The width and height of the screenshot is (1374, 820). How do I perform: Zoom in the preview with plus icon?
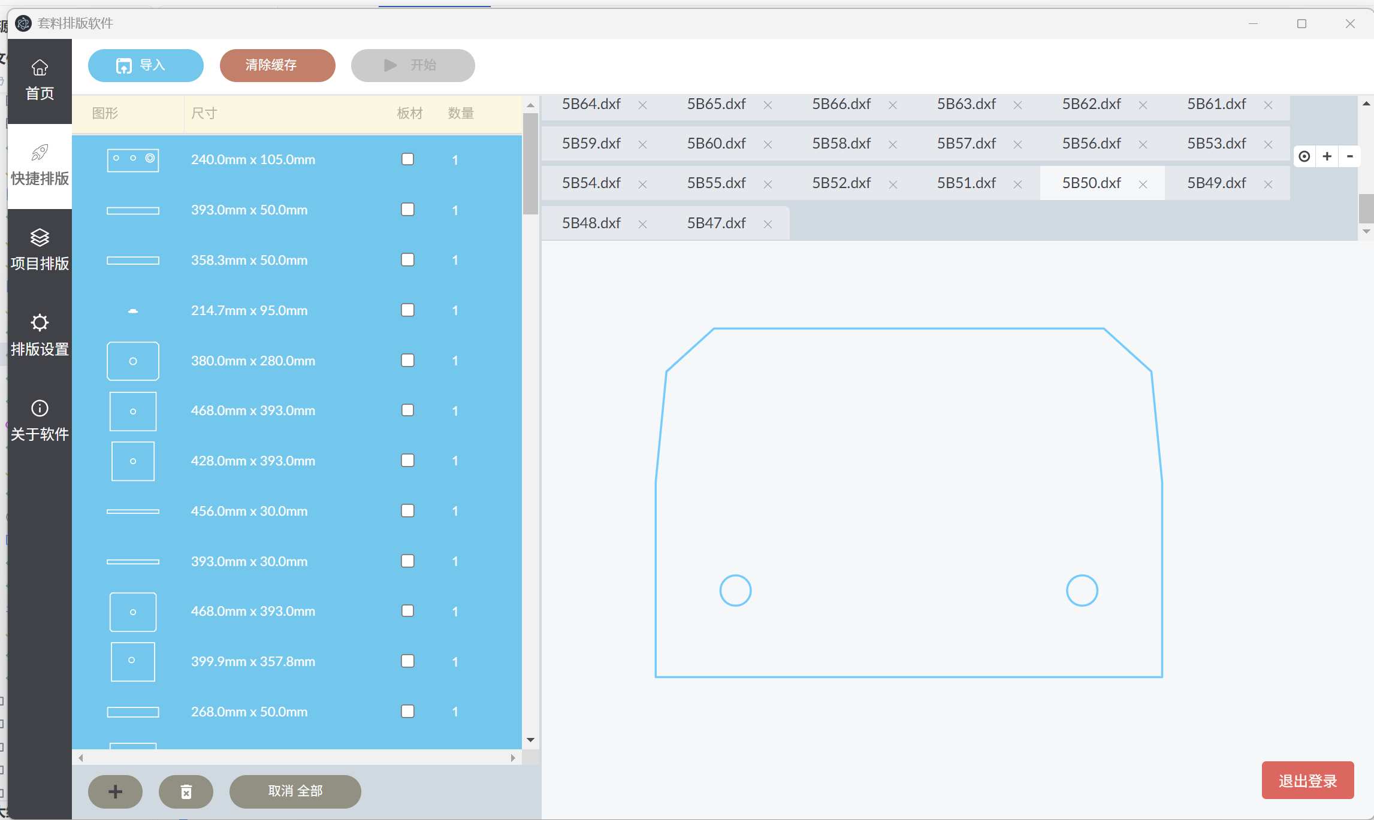(x=1327, y=156)
